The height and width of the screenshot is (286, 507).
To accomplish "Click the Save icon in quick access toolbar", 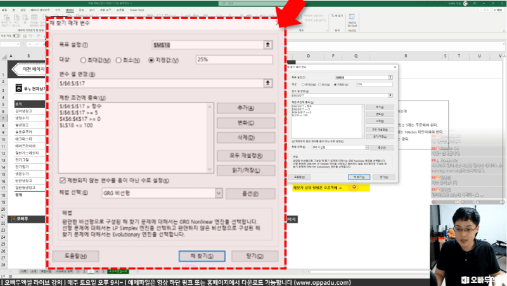I will click(x=25, y=36).
